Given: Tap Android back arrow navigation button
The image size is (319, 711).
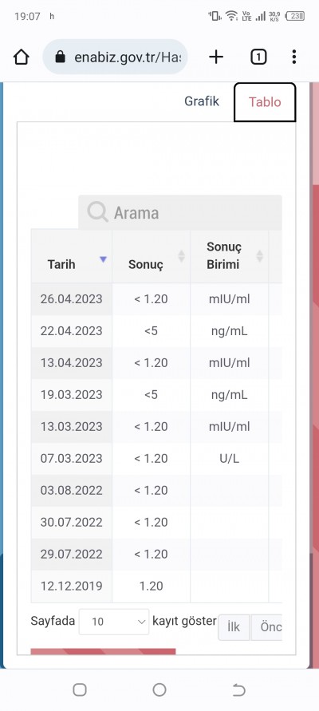Looking at the screenshot, I should pos(238,689).
